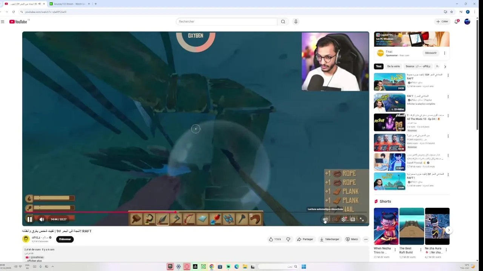Open options for the RAFT playlist

pos(448,97)
